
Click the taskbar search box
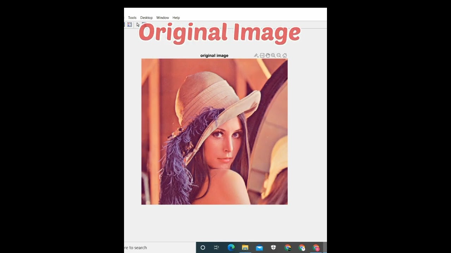tap(160, 247)
